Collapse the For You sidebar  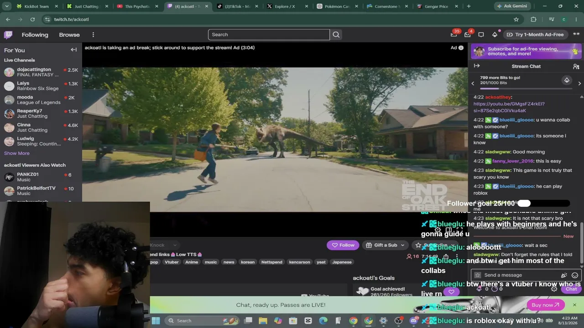tap(73, 50)
